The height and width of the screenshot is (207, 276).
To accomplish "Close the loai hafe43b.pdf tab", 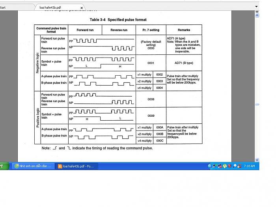I will point(82,7).
